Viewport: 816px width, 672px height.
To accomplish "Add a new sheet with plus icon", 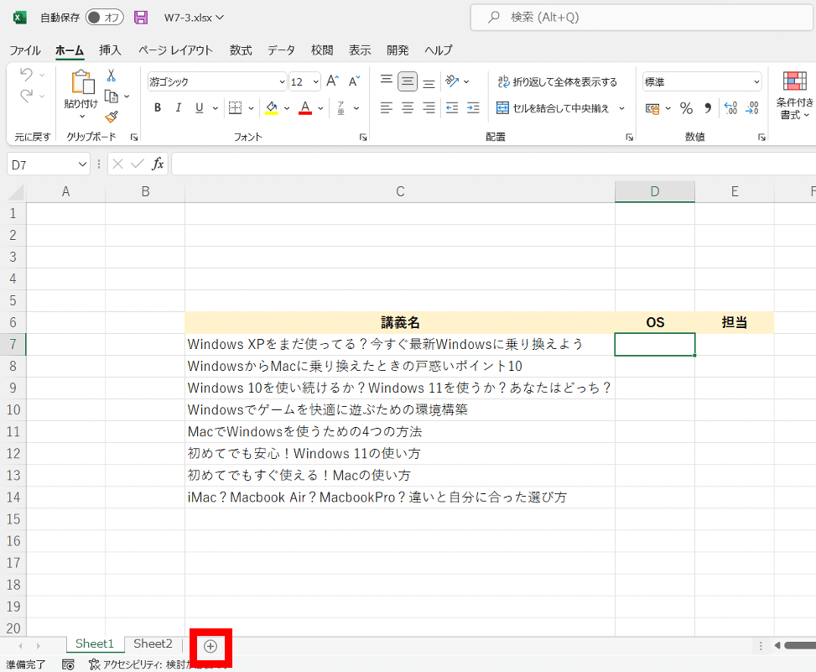I will click(210, 646).
